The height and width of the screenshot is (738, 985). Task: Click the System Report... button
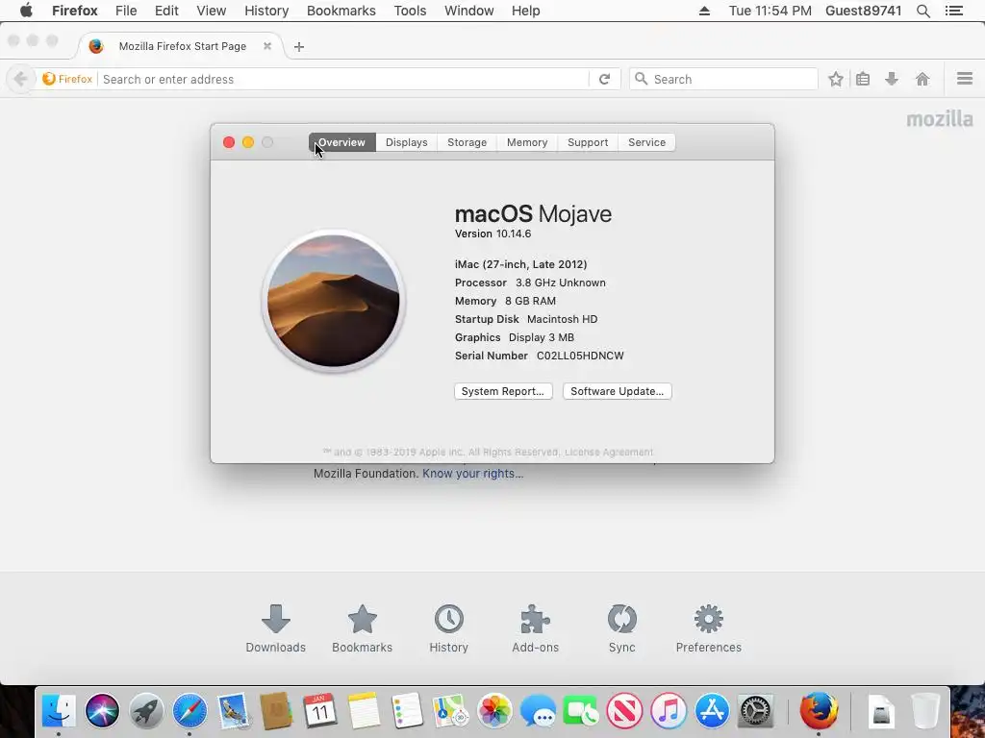point(503,391)
